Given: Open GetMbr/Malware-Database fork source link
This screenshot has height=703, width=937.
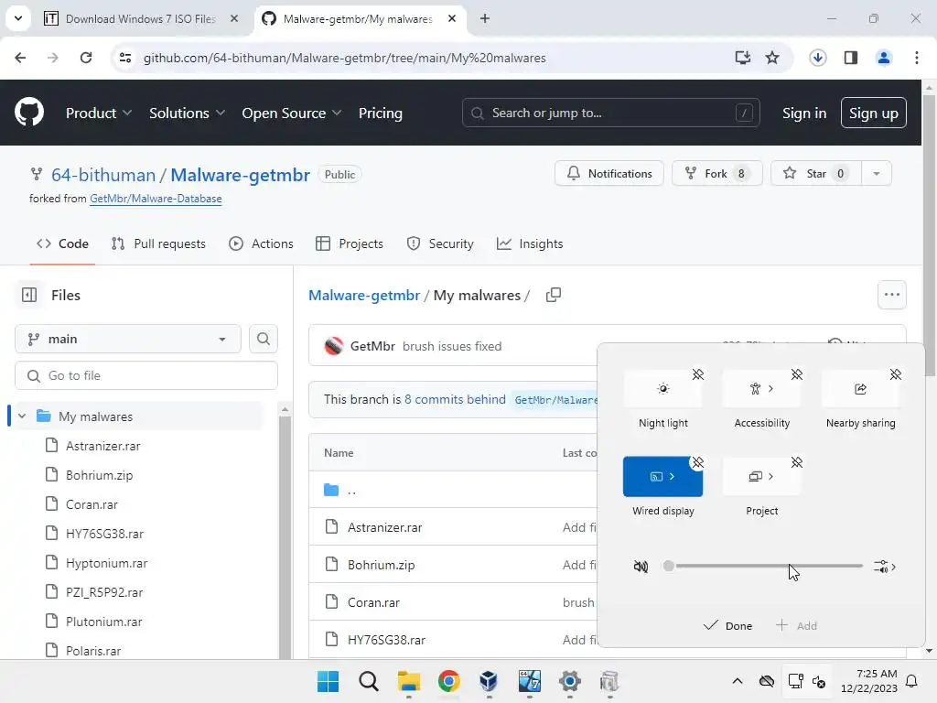Looking at the screenshot, I should click(156, 199).
